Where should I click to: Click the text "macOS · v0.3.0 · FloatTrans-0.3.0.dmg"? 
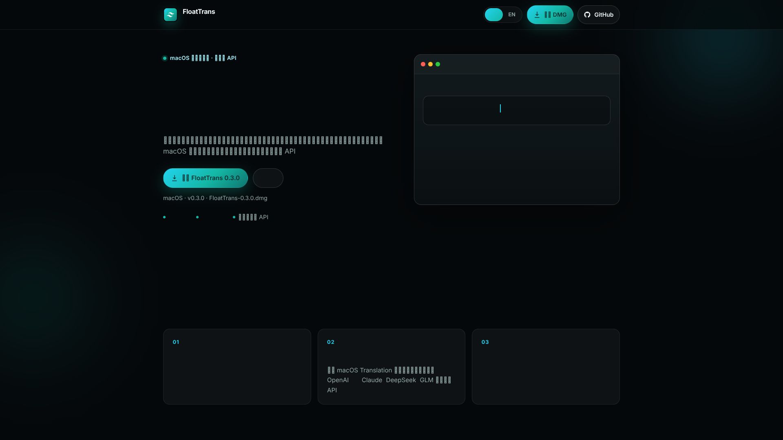click(215, 198)
